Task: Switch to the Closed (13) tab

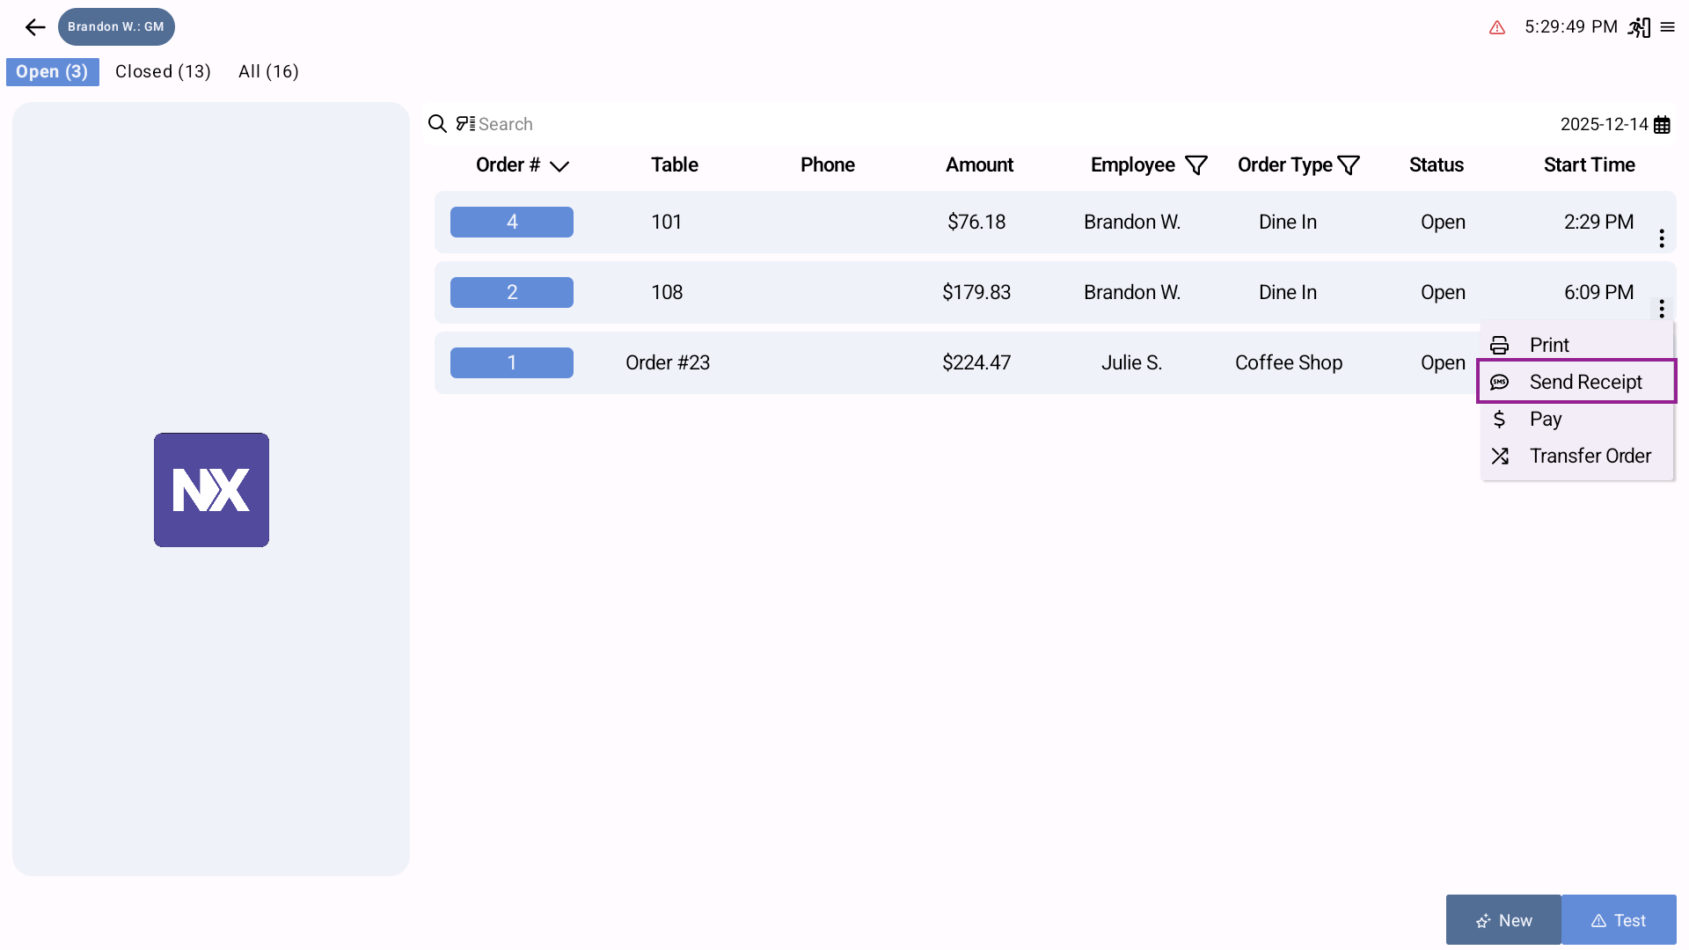Action: pyautogui.click(x=163, y=72)
